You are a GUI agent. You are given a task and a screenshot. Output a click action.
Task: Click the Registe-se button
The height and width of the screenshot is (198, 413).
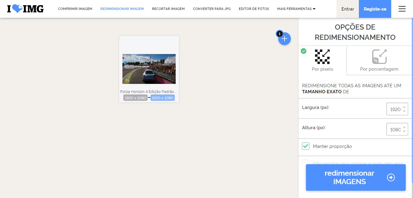(x=375, y=9)
